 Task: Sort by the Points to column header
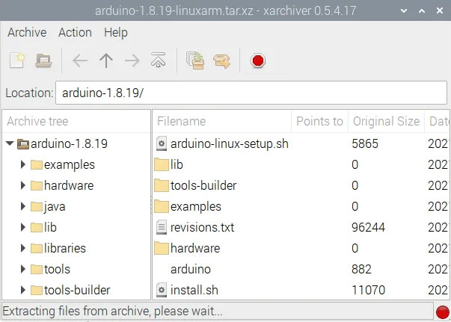(x=319, y=121)
